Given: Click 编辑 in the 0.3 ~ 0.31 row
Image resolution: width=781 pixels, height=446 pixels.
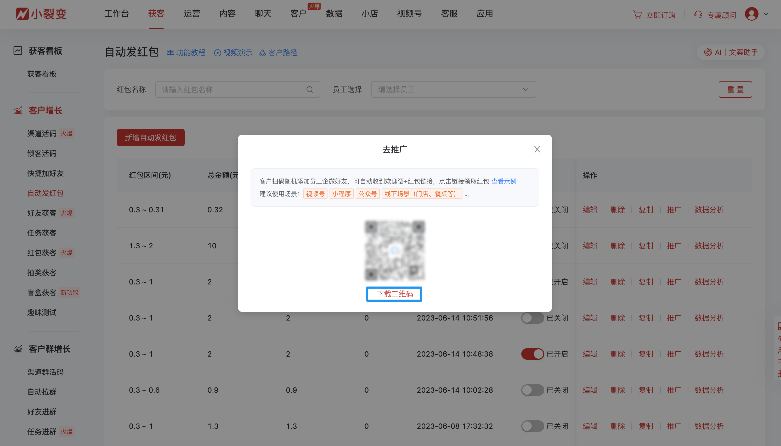Looking at the screenshot, I should [590, 210].
